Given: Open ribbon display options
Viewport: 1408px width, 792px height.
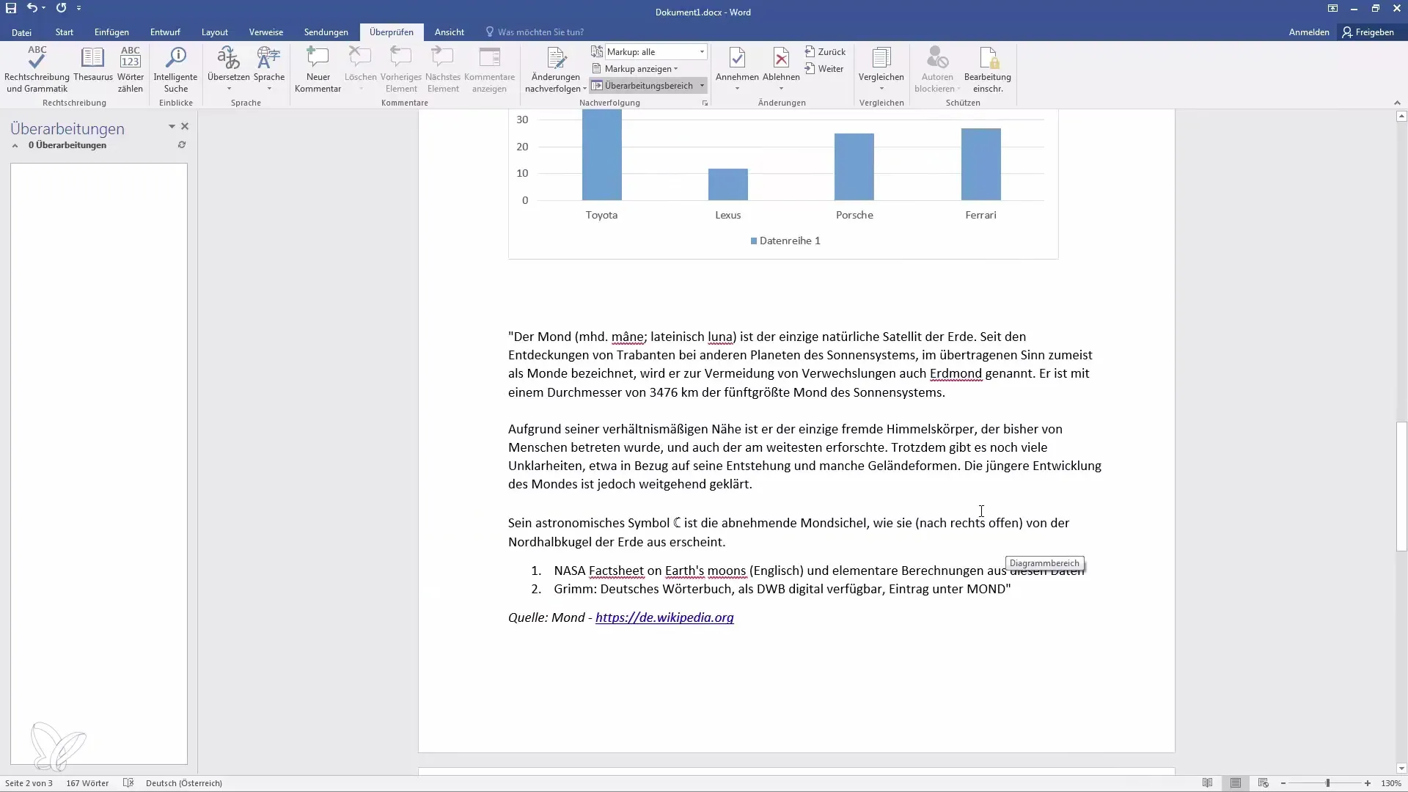Looking at the screenshot, I should pos(1332,8).
